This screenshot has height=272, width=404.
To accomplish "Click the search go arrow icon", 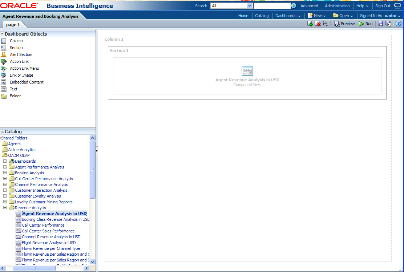I will pos(294,6).
